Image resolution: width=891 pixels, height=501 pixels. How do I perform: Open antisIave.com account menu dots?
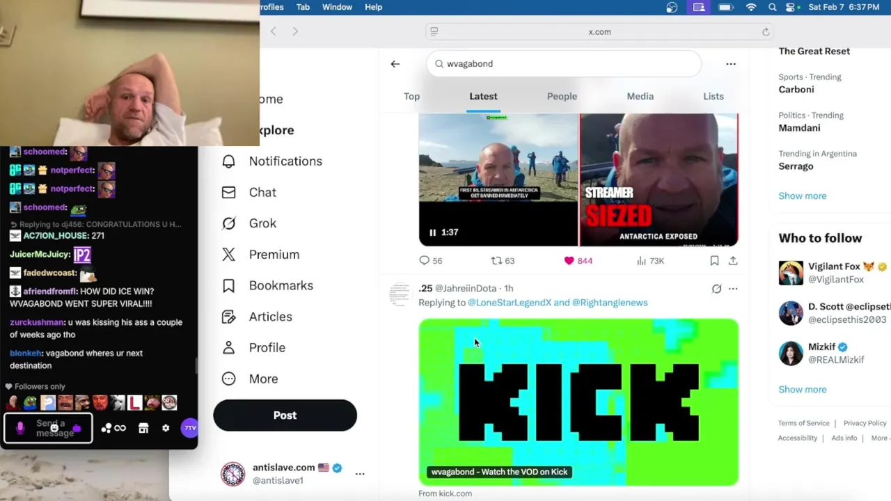coord(360,474)
